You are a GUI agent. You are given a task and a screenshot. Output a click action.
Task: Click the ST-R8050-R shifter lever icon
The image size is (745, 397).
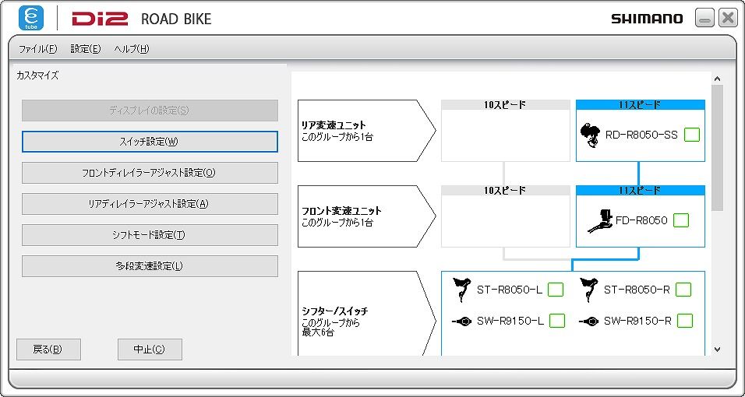pos(588,290)
